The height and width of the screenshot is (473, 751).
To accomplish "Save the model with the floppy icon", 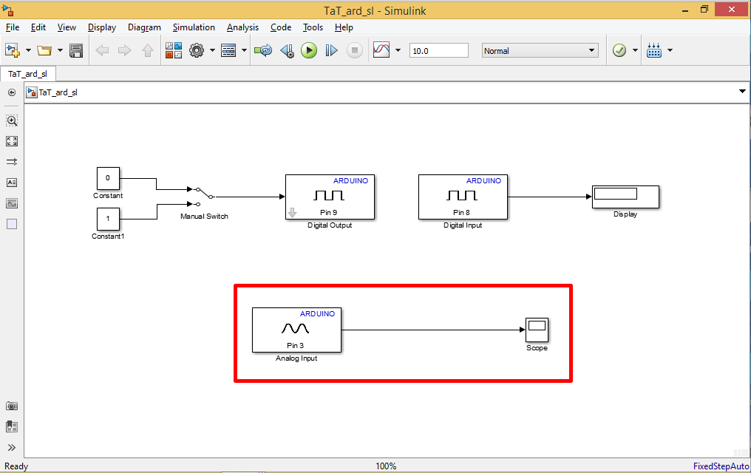I will pyautogui.click(x=76, y=50).
